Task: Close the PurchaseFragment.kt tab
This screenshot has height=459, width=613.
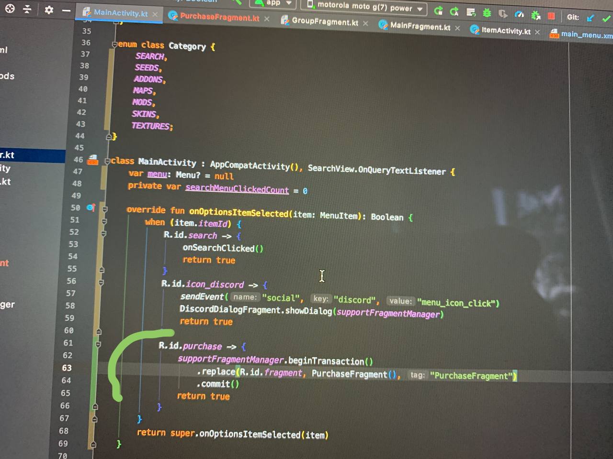Action: [x=267, y=19]
